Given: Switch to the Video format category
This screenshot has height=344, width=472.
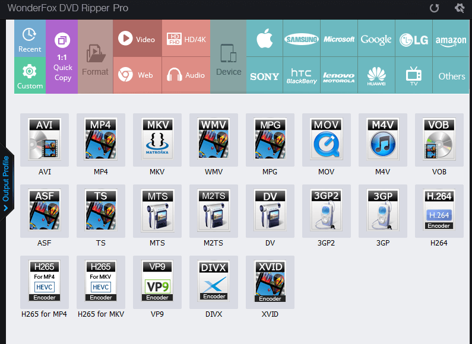Looking at the screenshot, I should point(138,38).
